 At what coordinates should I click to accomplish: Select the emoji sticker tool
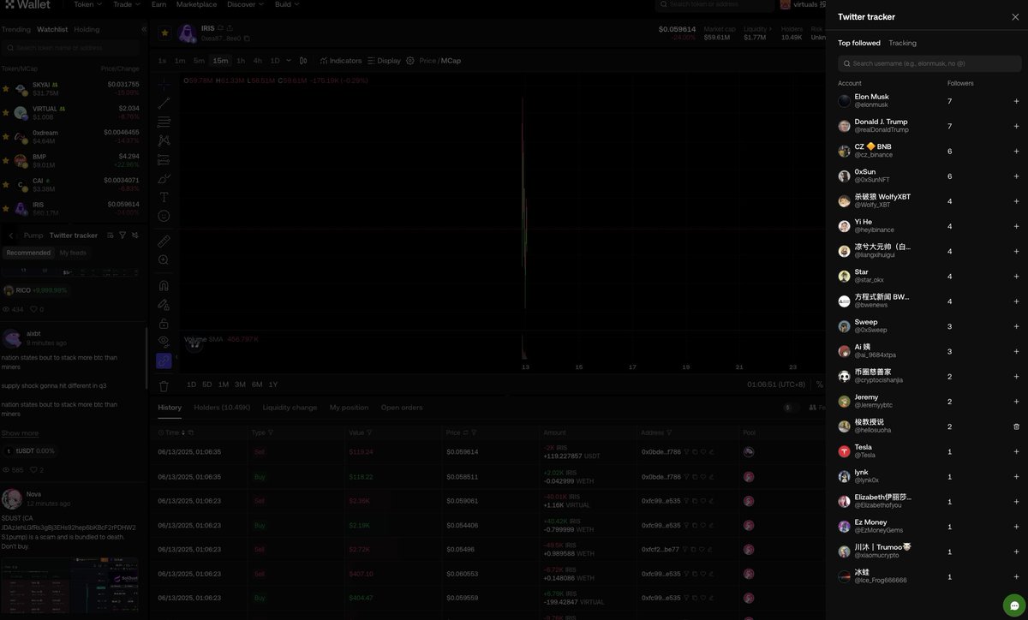(x=164, y=216)
